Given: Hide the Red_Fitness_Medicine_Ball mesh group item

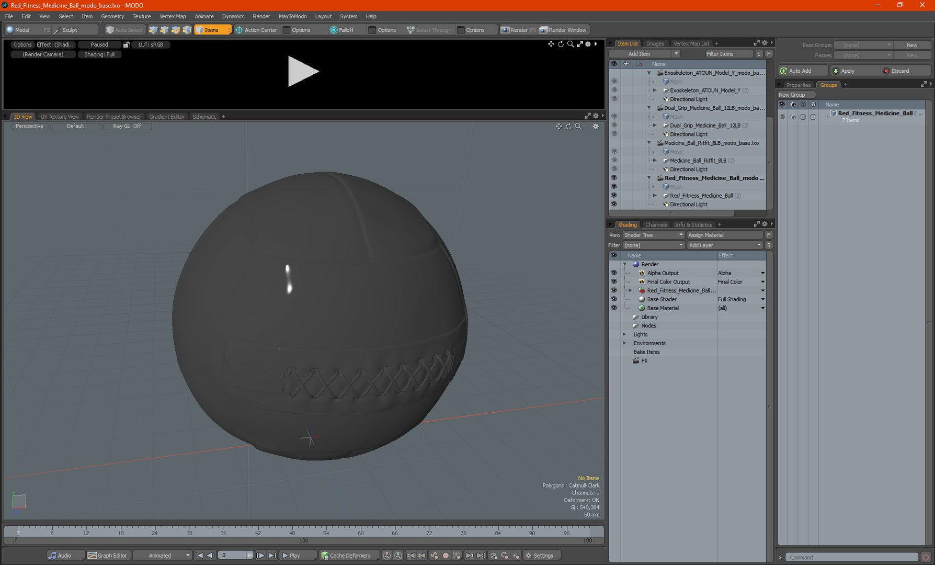Looking at the screenshot, I should (x=614, y=196).
